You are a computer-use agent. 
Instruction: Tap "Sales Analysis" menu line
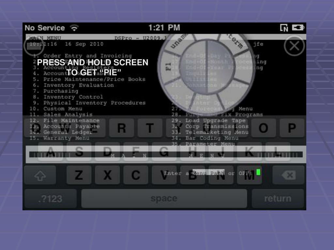(61, 115)
